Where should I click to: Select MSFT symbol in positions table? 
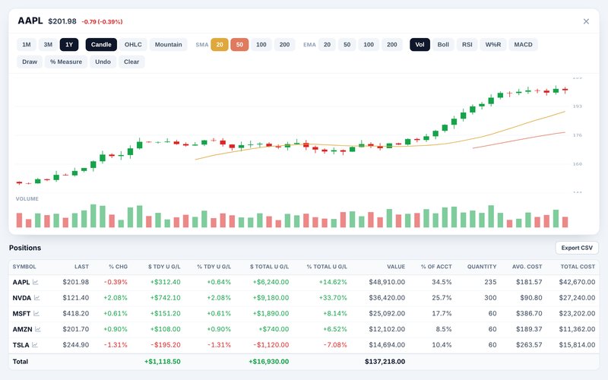[x=21, y=313]
